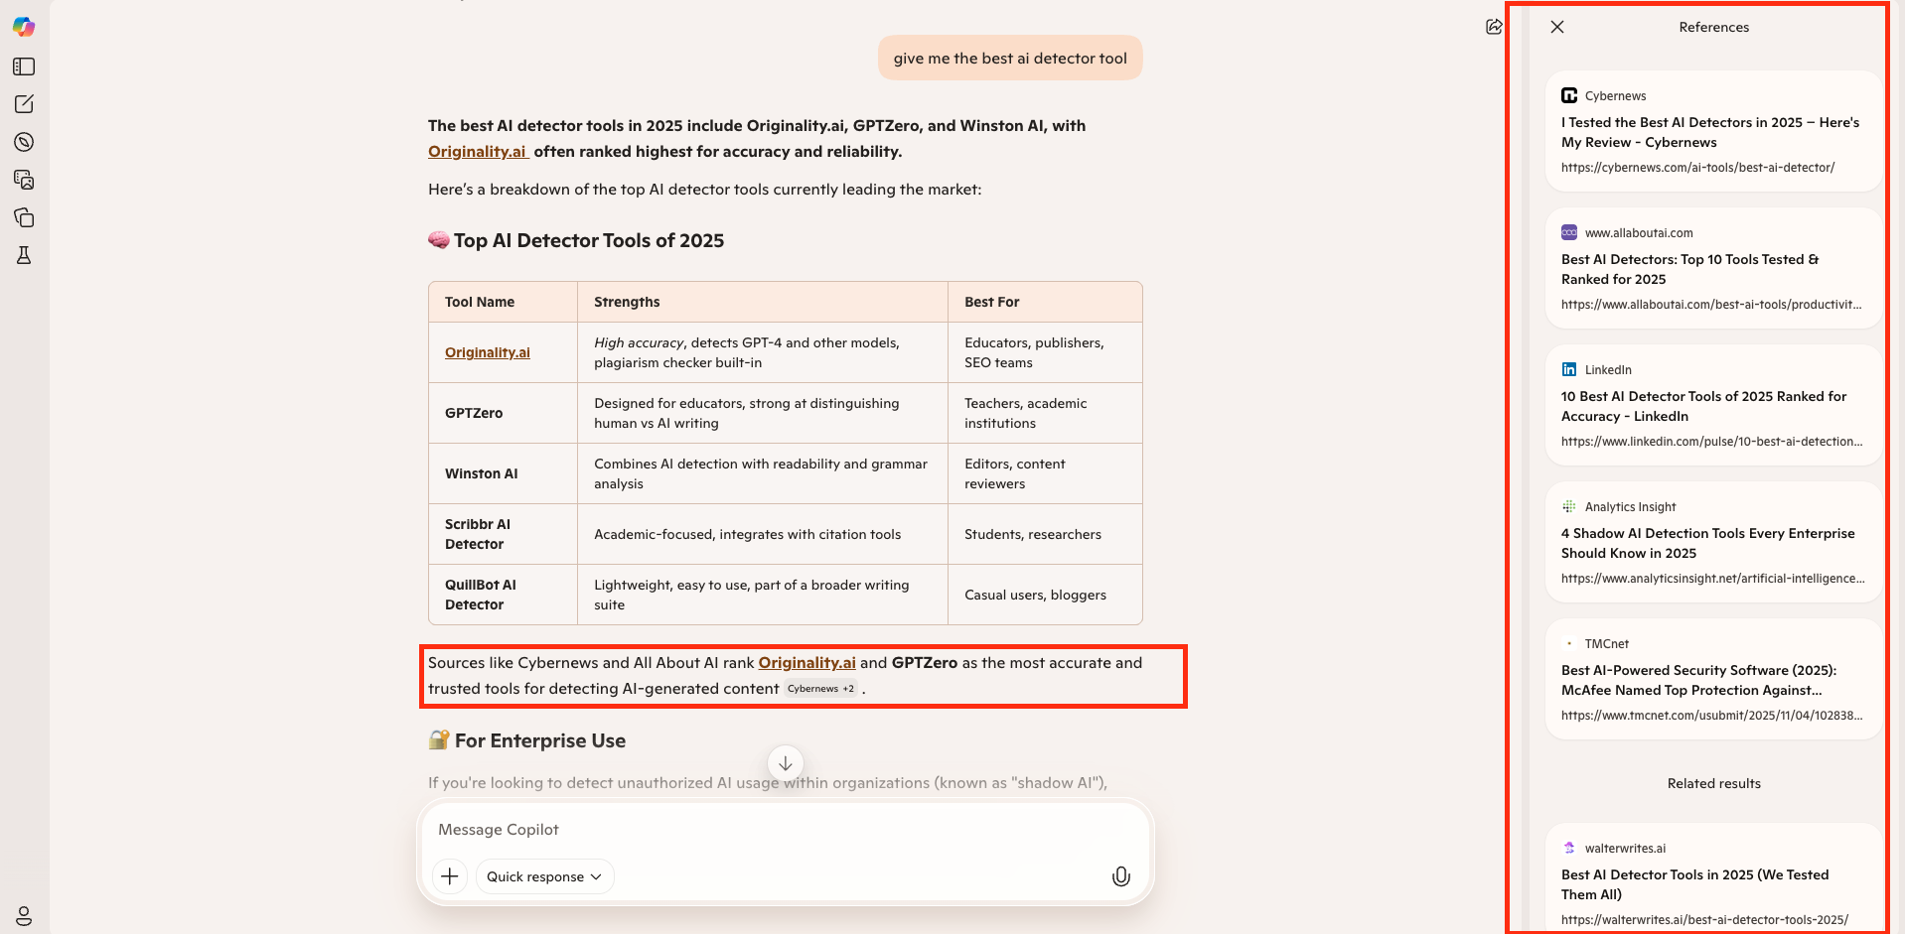Open your account profile icon
The width and height of the screenshot is (1905, 934).
pyautogui.click(x=24, y=915)
